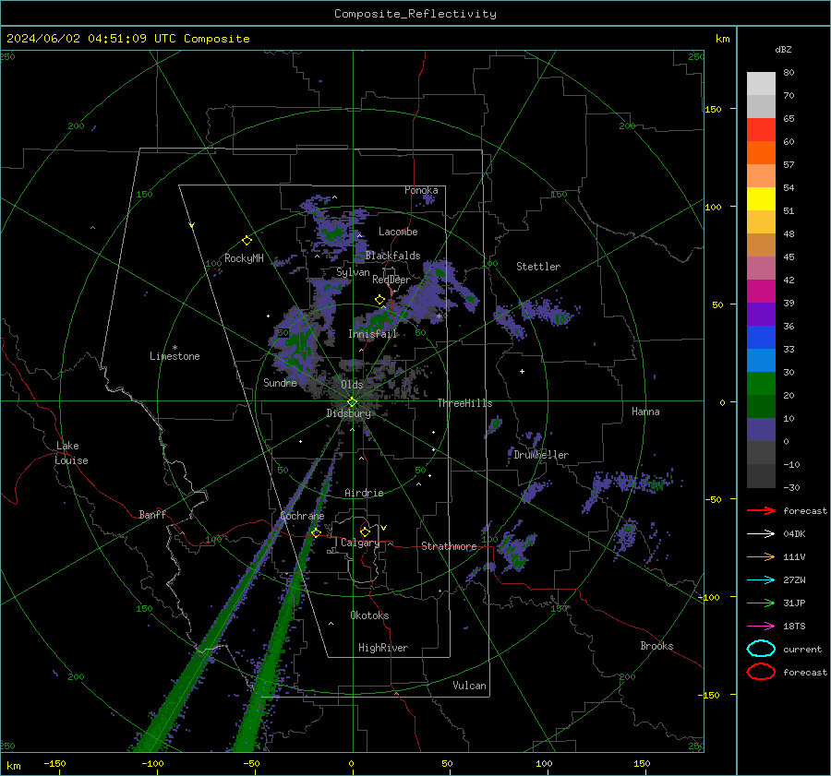The image size is (831, 776).
Task: Click the bright red swatch below 65 dBZ
Action: click(x=761, y=129)
